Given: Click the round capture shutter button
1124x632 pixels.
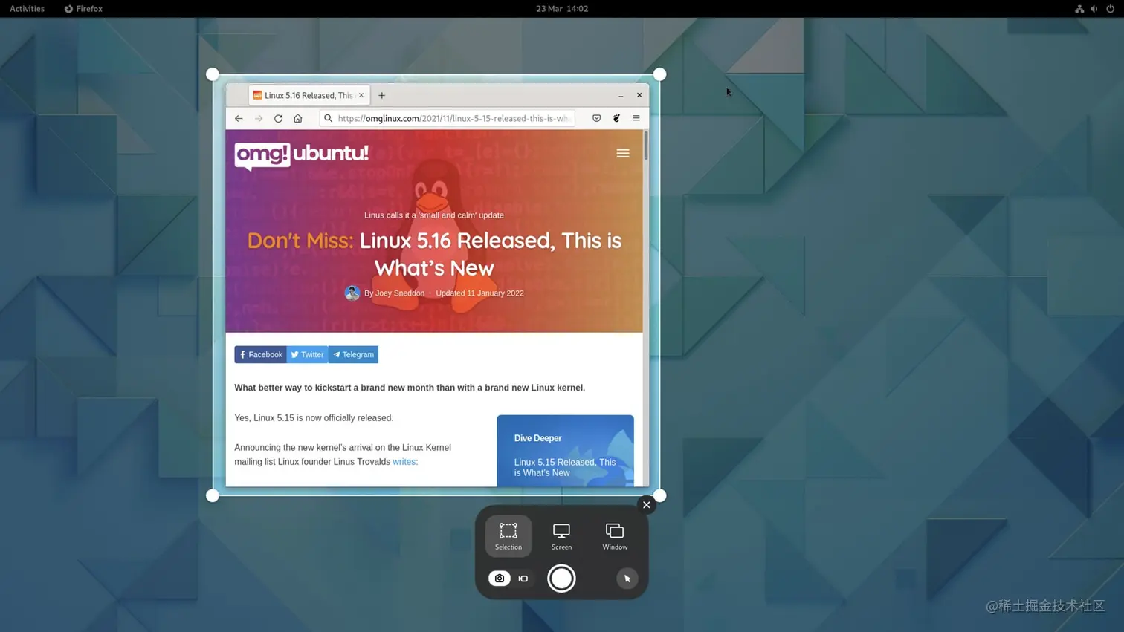Looking at the screenshot, I should [x=561, y=579].
